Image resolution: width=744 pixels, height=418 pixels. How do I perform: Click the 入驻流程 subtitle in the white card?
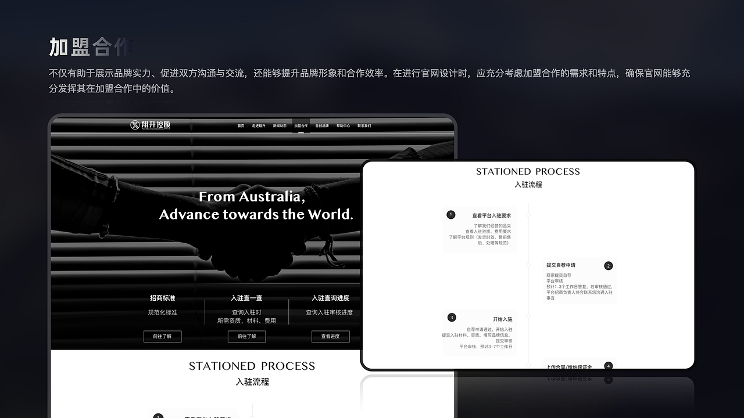(x=528, y=185)
